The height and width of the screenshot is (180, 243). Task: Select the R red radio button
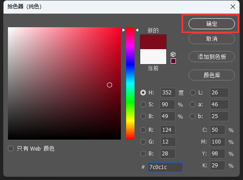click(x=143, y=130)
